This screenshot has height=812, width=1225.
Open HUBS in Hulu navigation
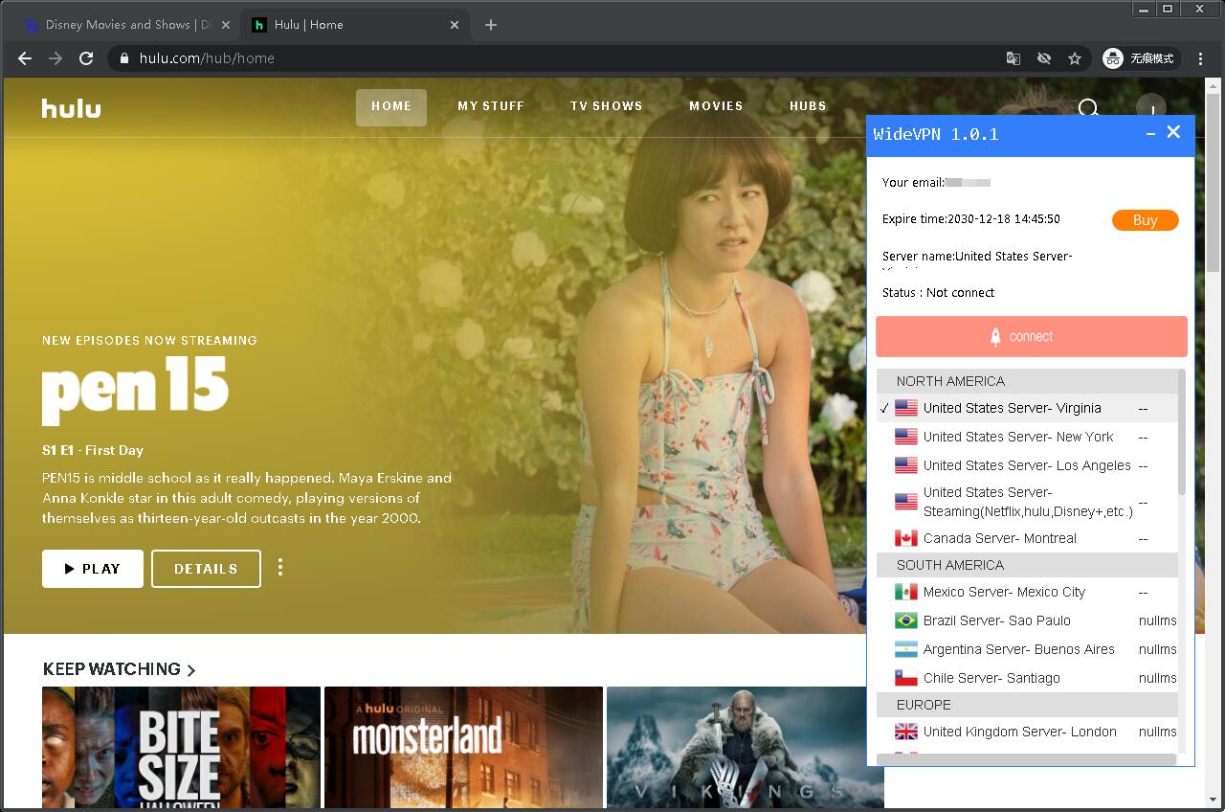[808, 106]
